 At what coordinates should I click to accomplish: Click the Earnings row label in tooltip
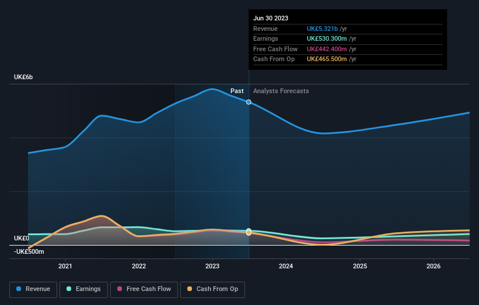click(266, 38)
